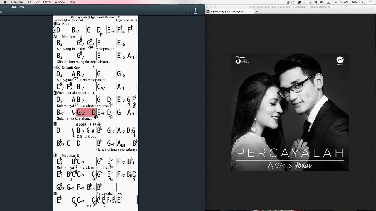Open a new tab in the browser window
This screenshot has width=376, height=211.
pos(257,11)
